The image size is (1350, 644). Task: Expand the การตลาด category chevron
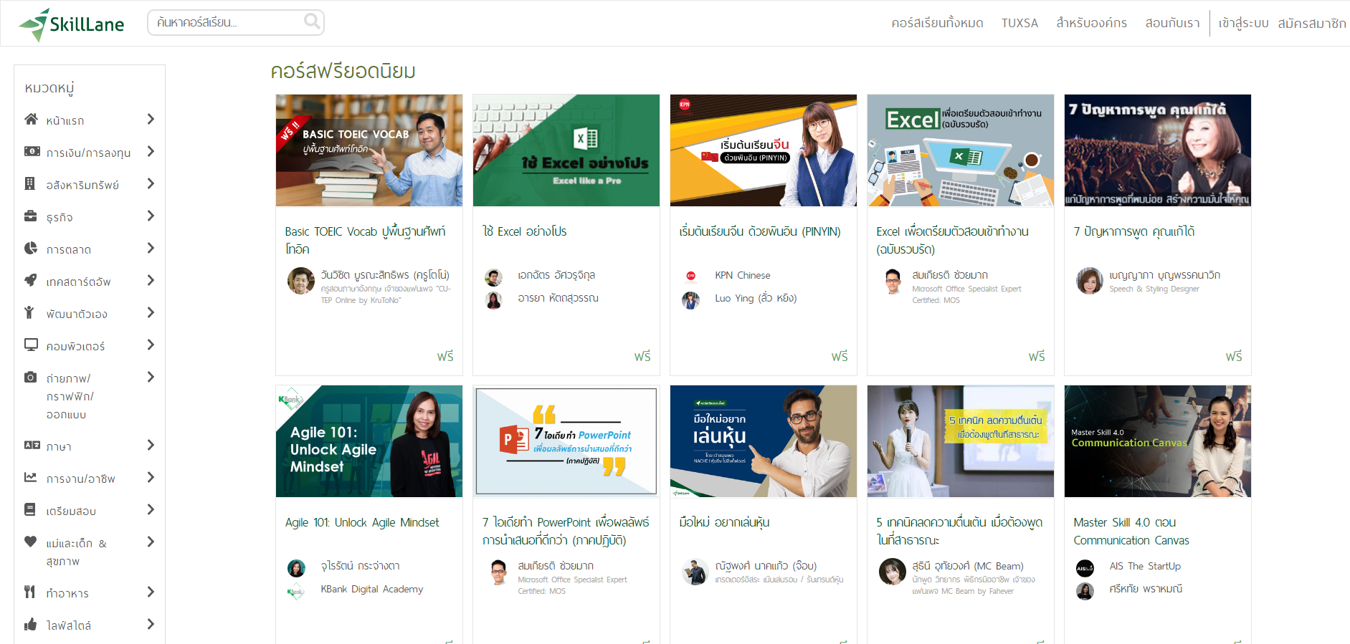[151, 248]
